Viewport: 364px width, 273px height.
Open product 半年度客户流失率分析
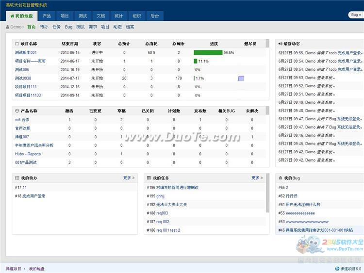tap(34, 145)
